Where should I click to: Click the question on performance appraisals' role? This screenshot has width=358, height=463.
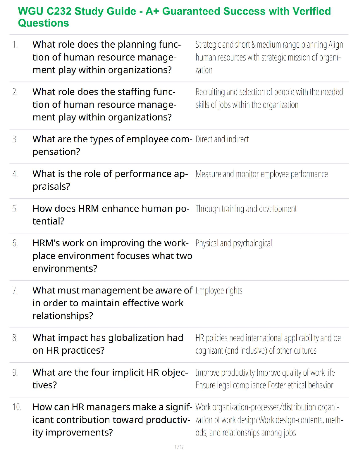110,180
